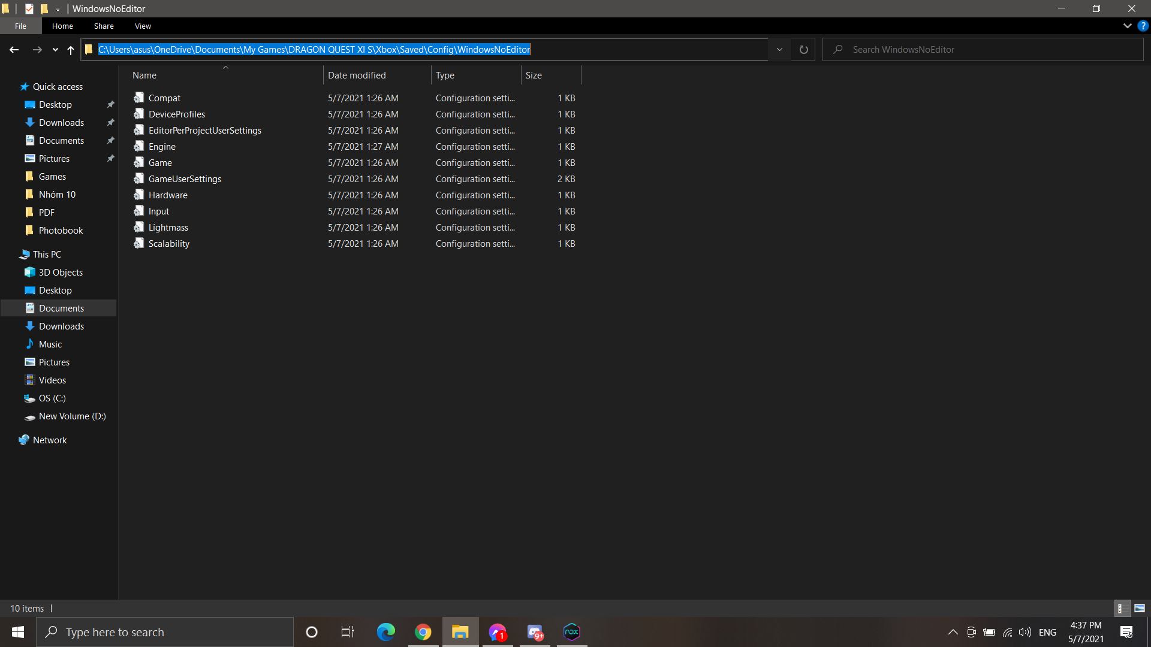Image resolution: width=1151 pixels, height=647 pixels.
Task: Click the Refresh button beside the address bar
Action: 803,50
